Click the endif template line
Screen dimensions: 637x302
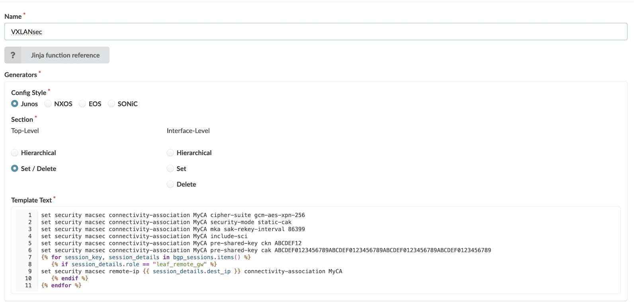coord(70,279)
